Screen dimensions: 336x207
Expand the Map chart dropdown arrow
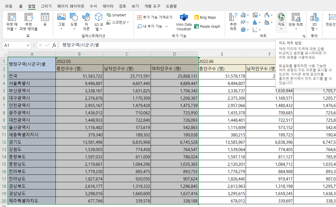pos(281,29)
